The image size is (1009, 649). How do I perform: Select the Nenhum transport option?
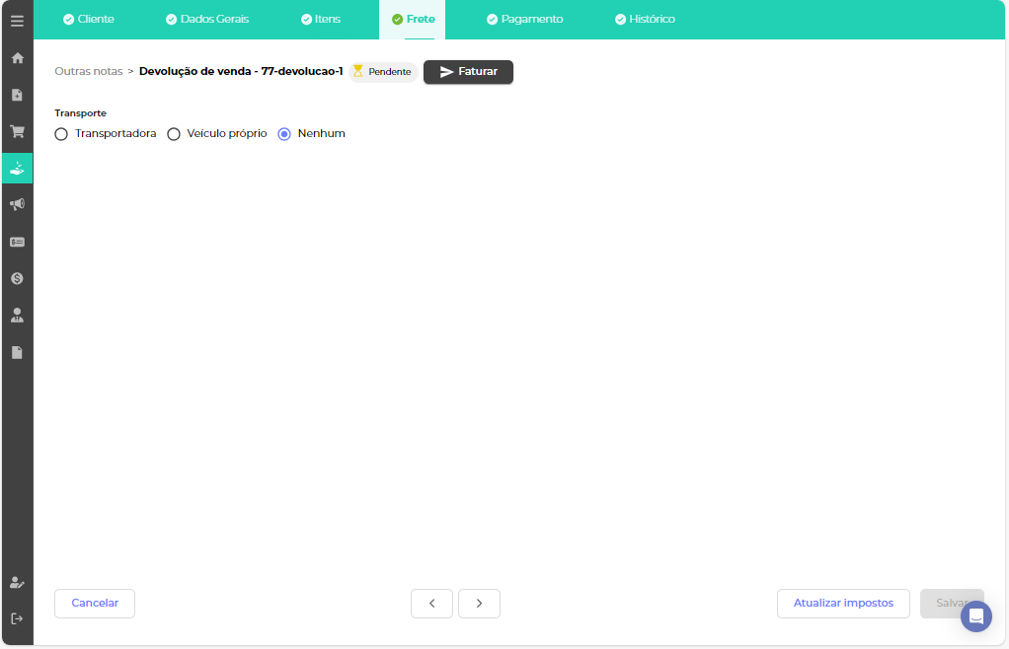click(x=284, y=134)
